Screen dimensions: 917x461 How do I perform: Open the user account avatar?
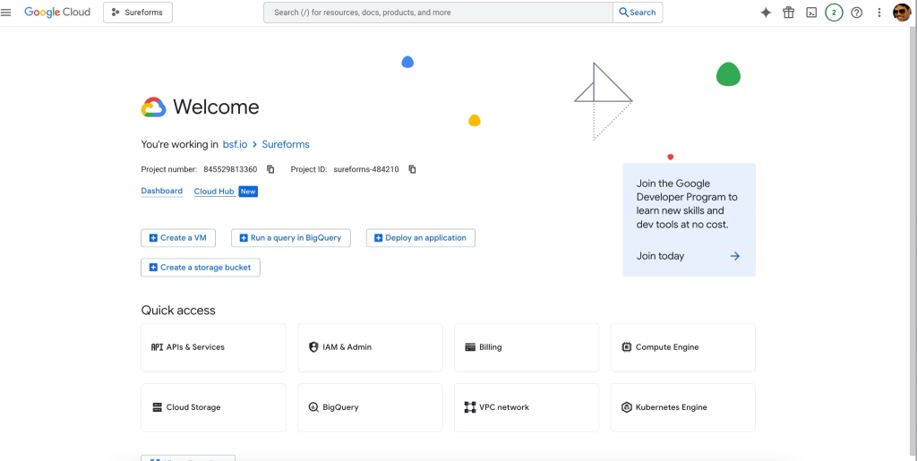click(902, 13)
